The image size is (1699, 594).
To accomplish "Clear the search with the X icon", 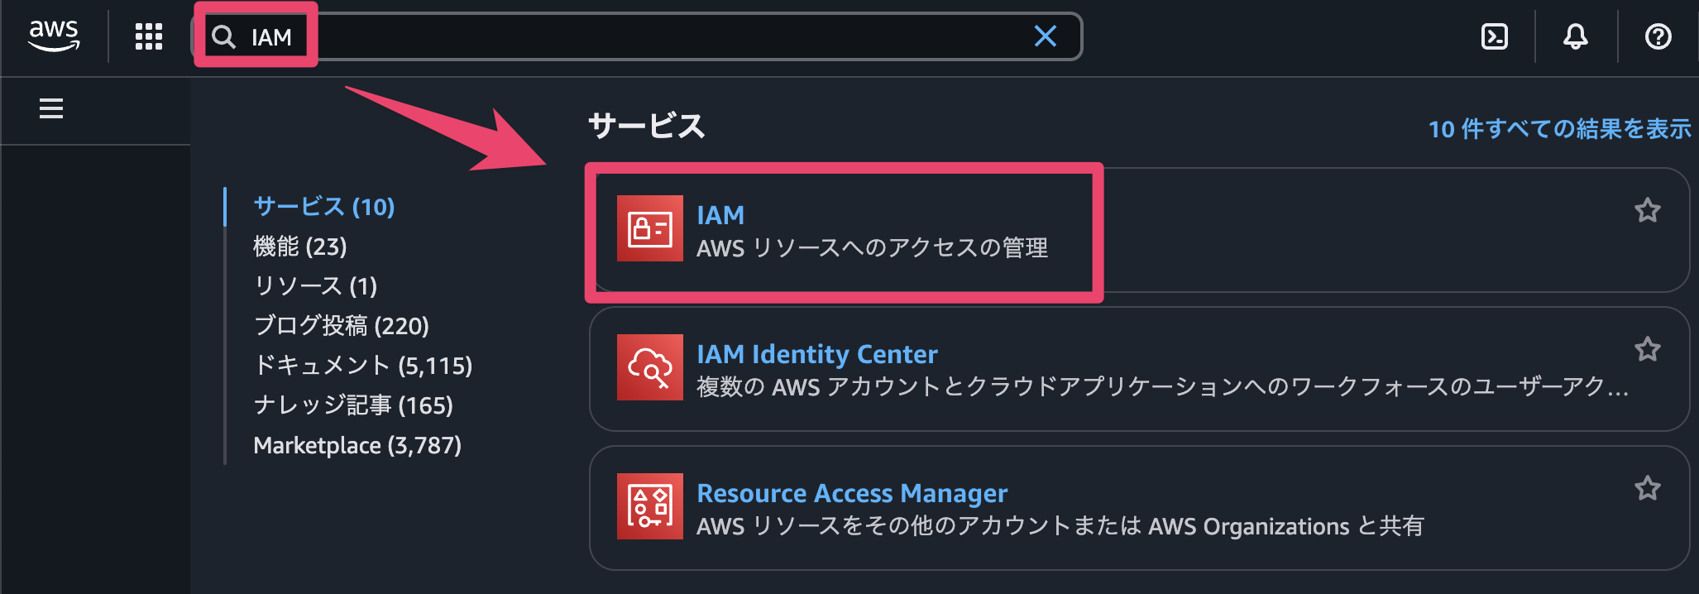I will coord(1046,36).
